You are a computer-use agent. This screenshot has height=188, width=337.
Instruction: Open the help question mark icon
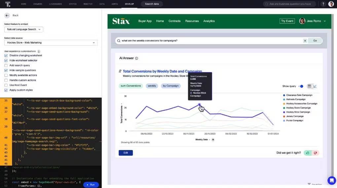323,4
